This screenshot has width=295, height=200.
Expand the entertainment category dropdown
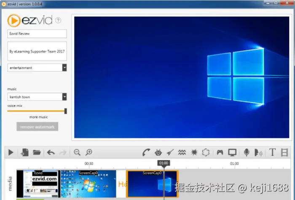point(64,68)
